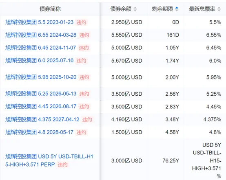
Task: Select remaining term cell 76.25Y
Action: [171, 160]
